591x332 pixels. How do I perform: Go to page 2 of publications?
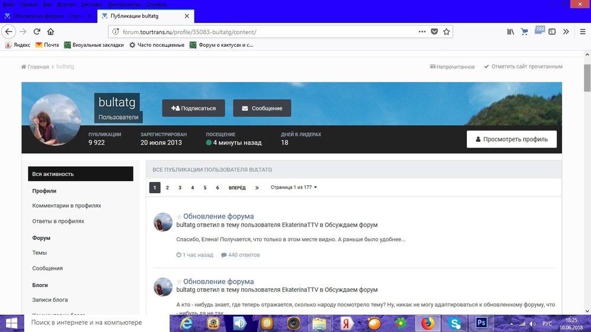click(167, 187)
